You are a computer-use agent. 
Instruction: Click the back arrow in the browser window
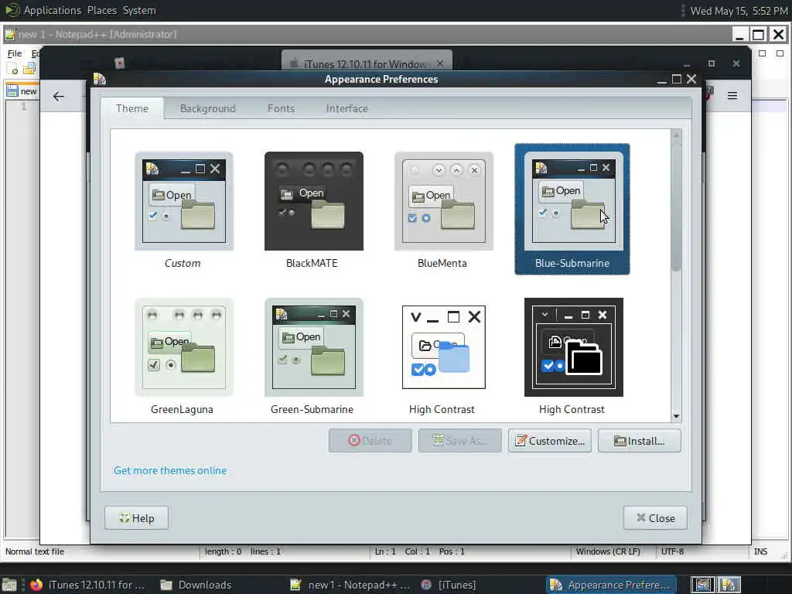59,96
